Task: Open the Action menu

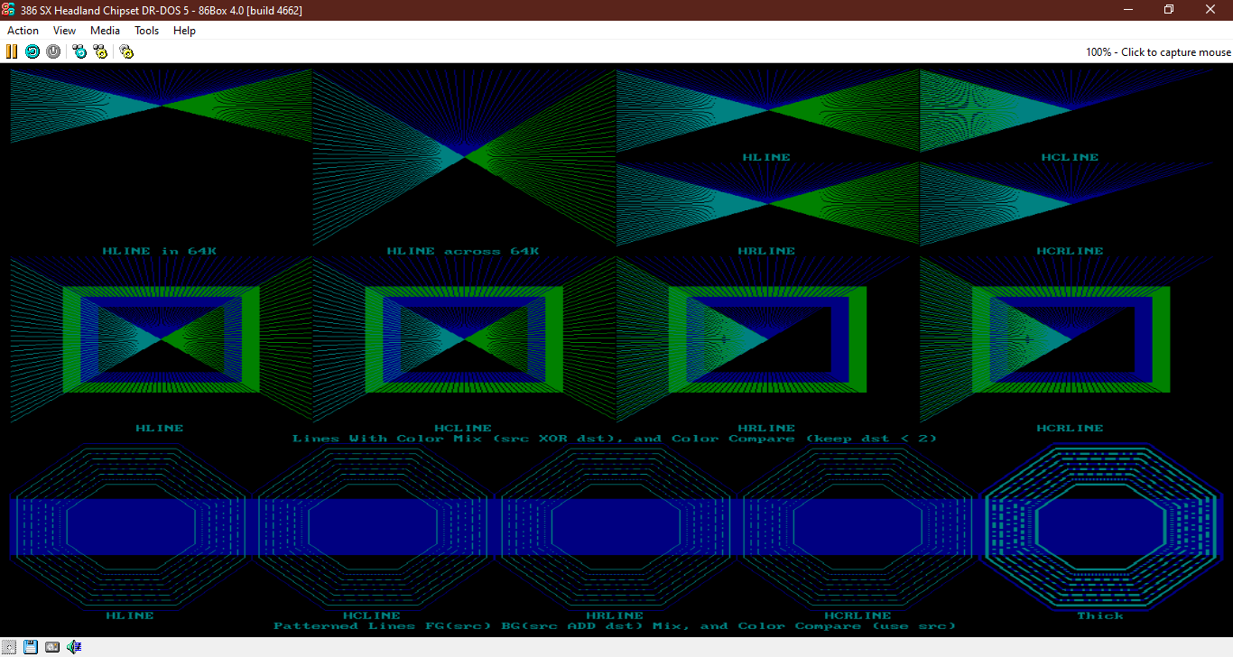Action: (x=23, y=30)
